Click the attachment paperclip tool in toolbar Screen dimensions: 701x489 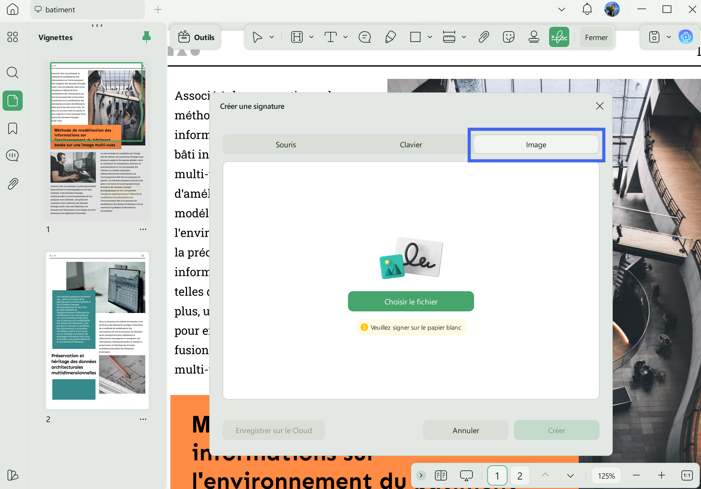pyautogui.click(x=484, y=37)
